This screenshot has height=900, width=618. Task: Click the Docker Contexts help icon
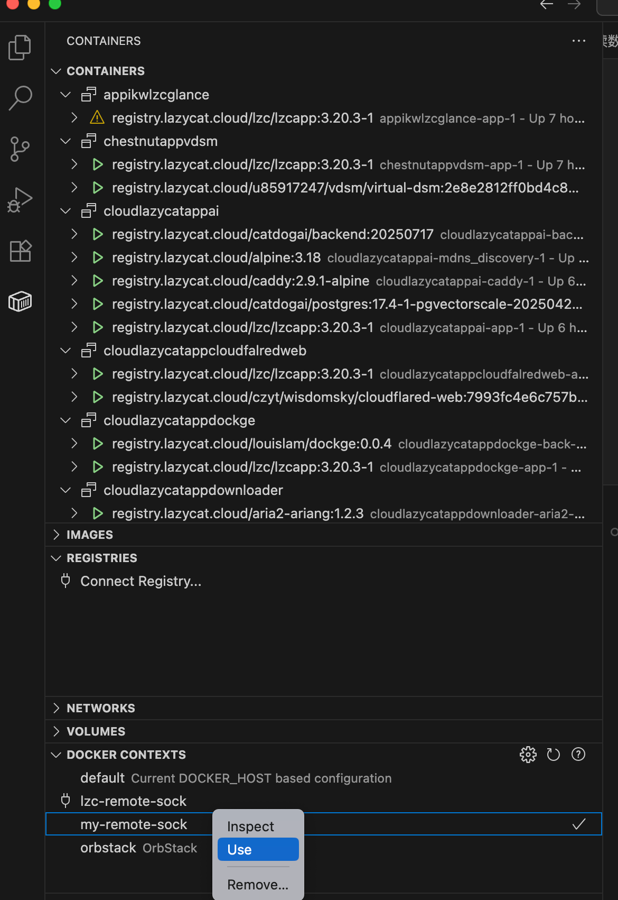(x=578, y=755)
